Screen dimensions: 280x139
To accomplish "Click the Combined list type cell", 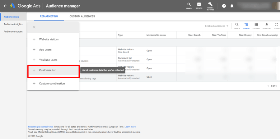I will (131, 60).
